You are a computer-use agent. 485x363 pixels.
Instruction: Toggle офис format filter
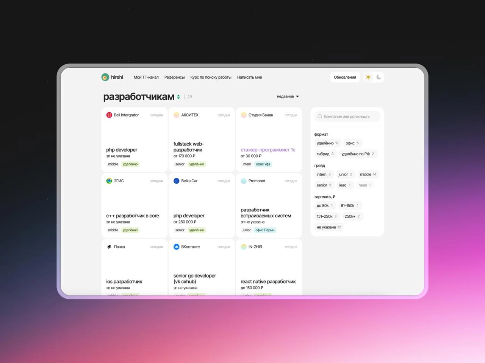[352, 143]
